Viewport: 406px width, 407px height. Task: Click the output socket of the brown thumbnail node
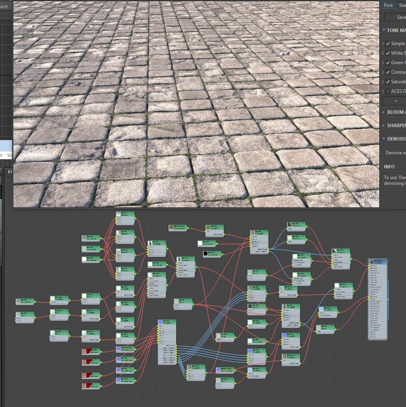187,228
